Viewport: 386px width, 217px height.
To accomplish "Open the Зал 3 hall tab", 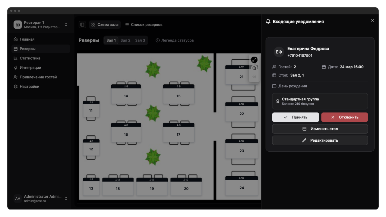I will pos(140,40).
